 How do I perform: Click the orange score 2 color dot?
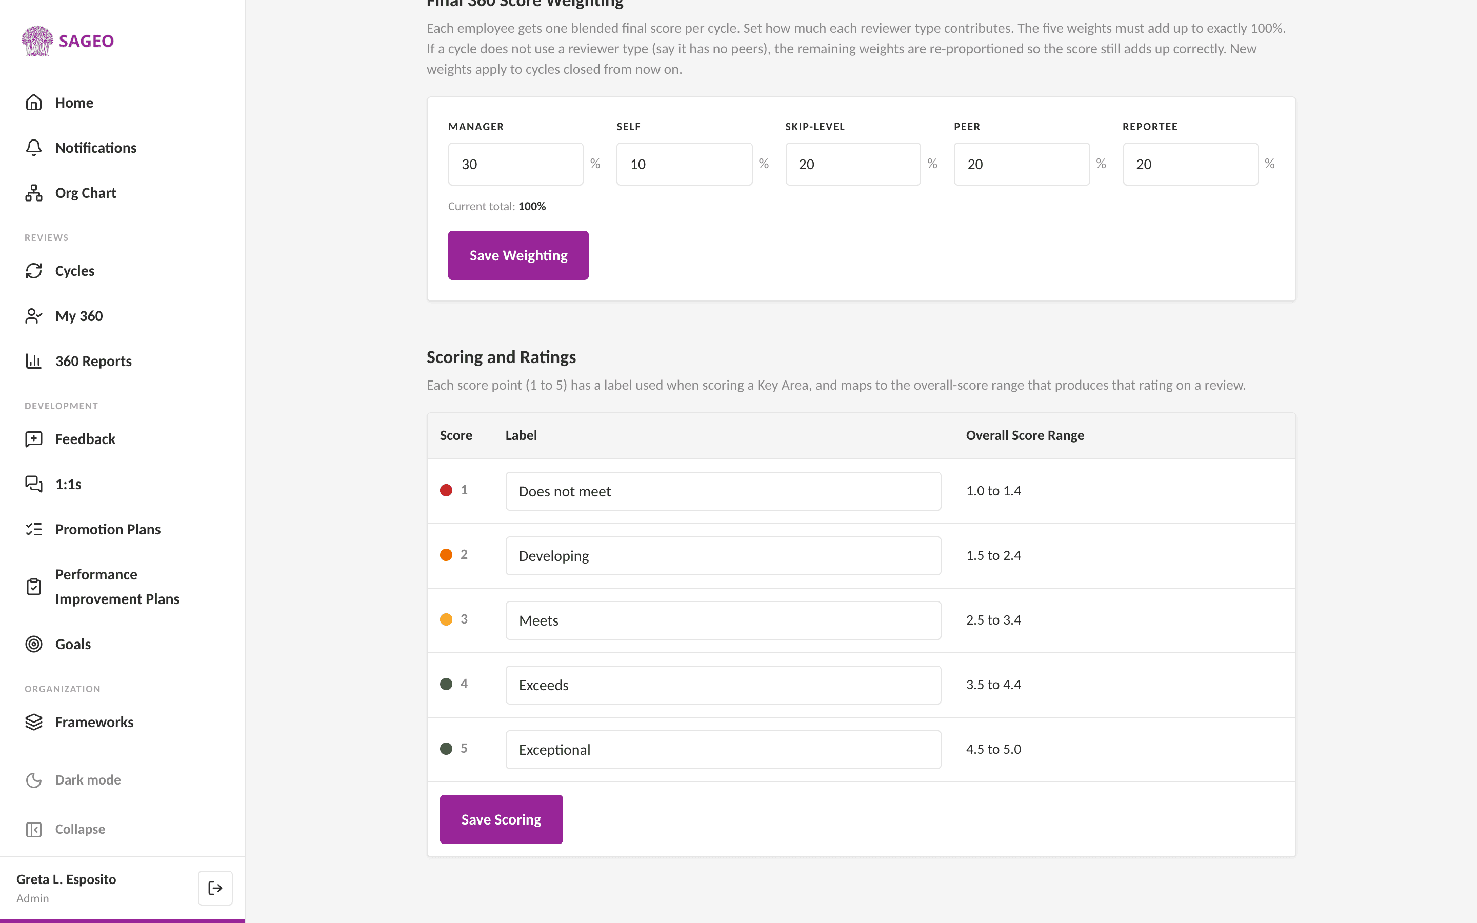click(x=446, y=555)
